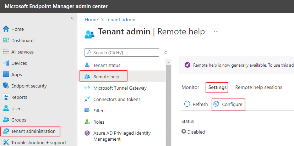Switch to the Monitor tab
The image size is (294, 146).
[x=190, y=87]
